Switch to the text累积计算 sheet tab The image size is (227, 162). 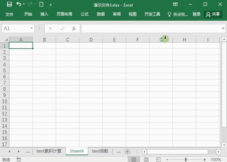coord(49,151)
